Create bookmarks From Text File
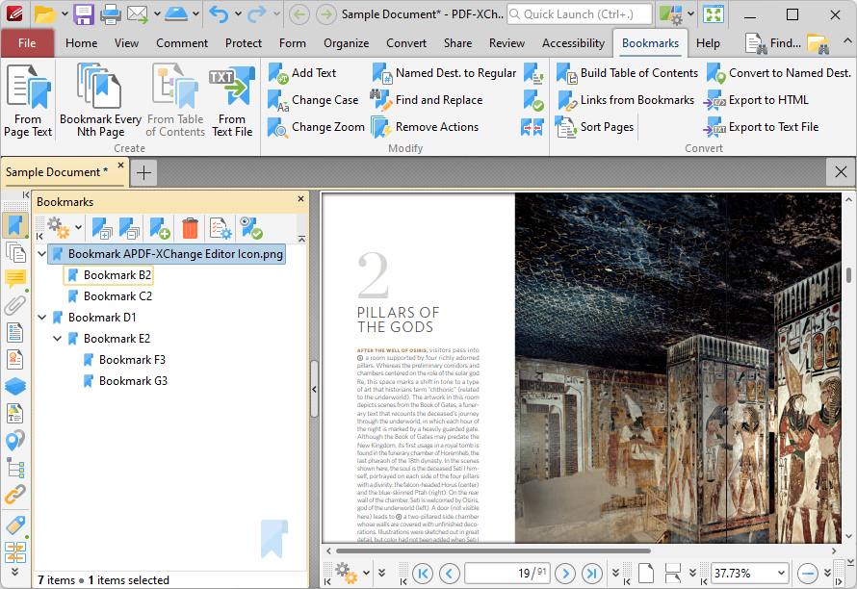This screenshot has height=589, width=857. (x=232, y=101)
